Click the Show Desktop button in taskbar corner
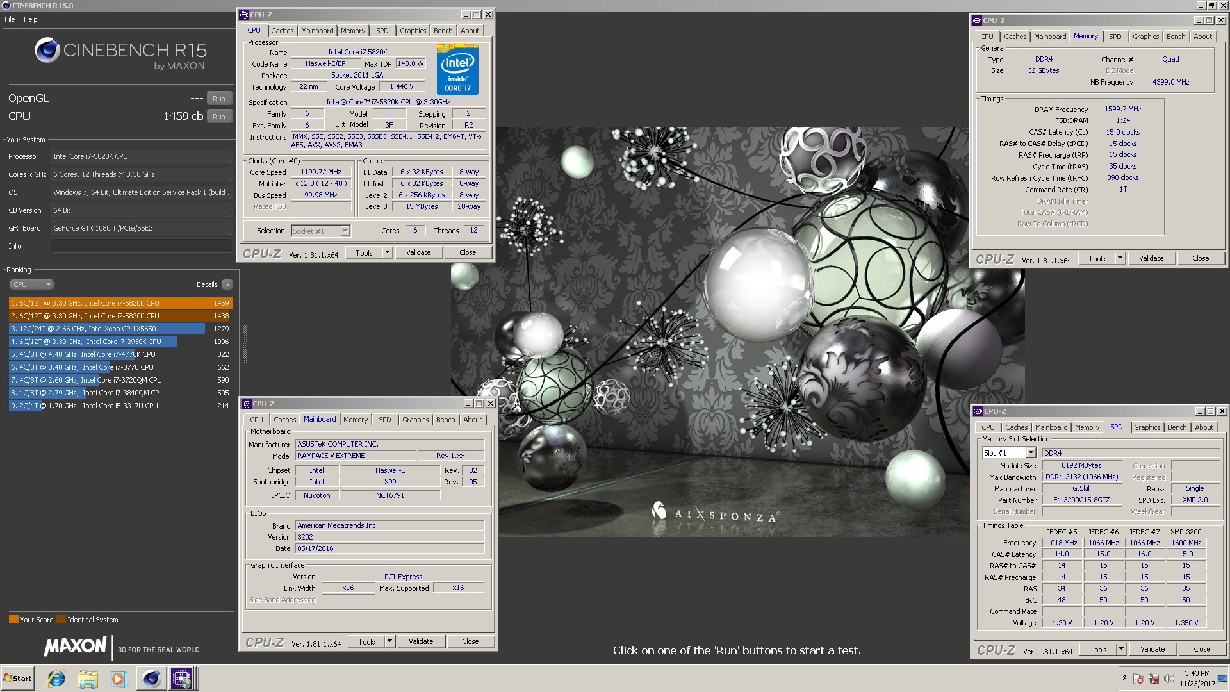The image size is (1230, 692). (x=1222, y=679)
